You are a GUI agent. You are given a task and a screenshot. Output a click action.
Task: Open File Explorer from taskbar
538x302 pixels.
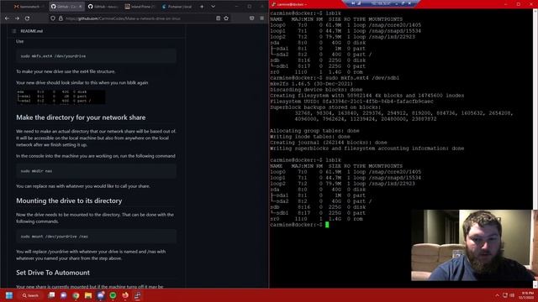(x=88, y=295)
